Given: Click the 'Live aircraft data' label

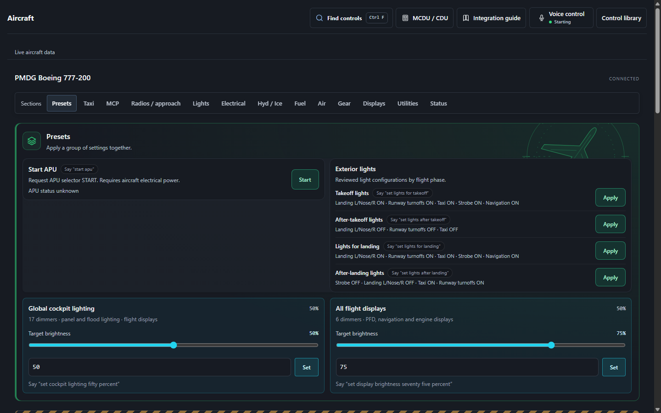Looking at the screenshot, I should pos(35,52).
